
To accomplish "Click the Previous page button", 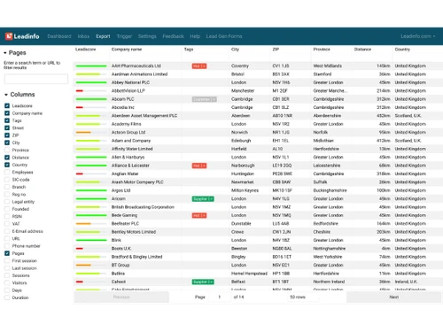I will point(121,297).
